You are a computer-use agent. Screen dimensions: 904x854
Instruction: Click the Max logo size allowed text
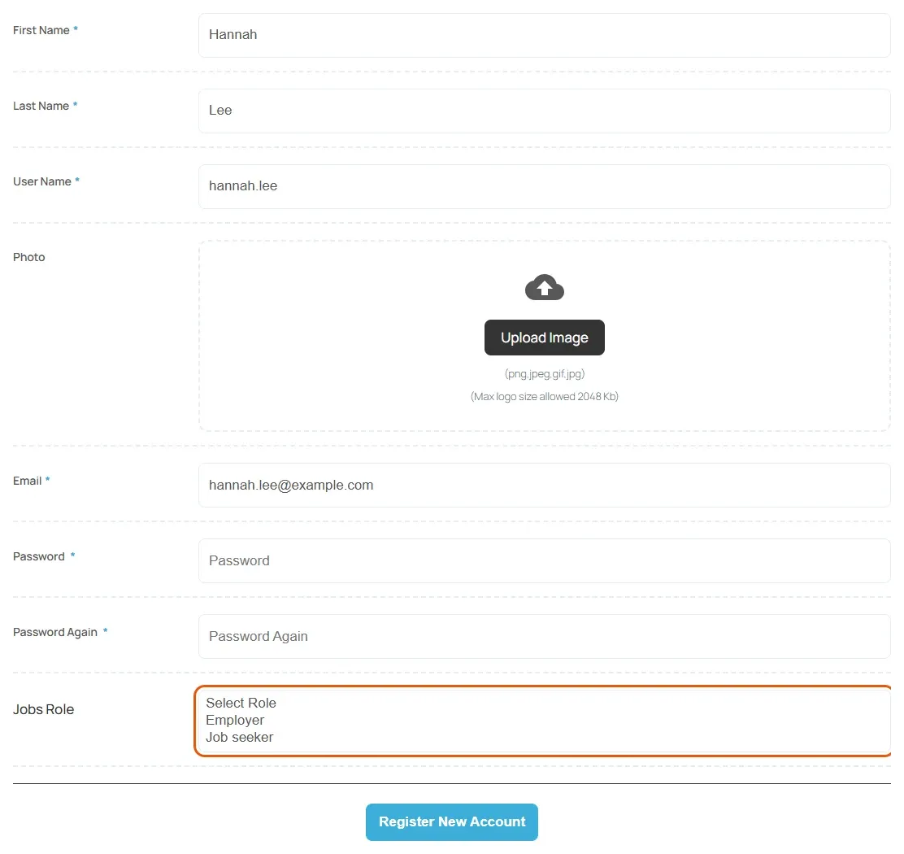544,396
